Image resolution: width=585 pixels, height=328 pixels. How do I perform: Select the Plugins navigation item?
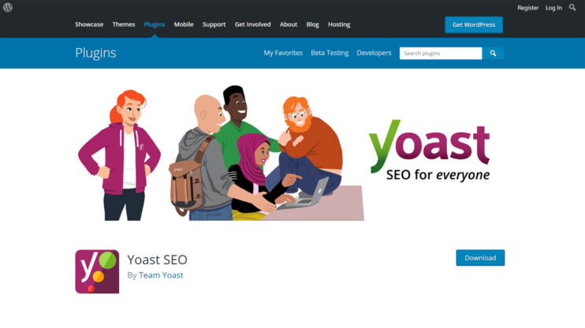pos(155,24)
